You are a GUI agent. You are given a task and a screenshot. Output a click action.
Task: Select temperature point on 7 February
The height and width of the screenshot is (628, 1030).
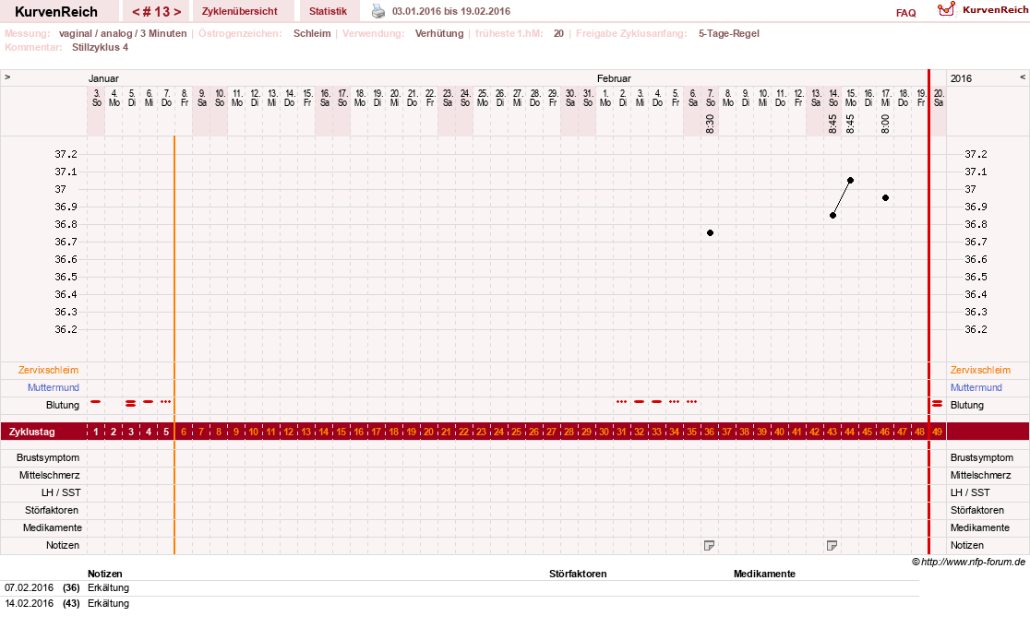click(x=710, y=233)
